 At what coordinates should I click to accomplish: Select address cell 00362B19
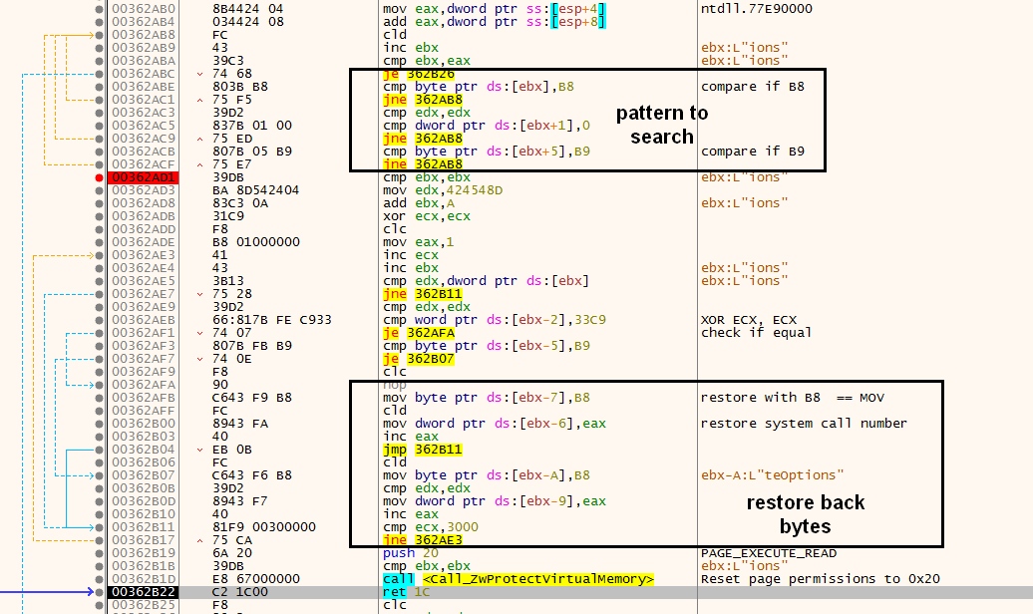click(x=144, y=553)
